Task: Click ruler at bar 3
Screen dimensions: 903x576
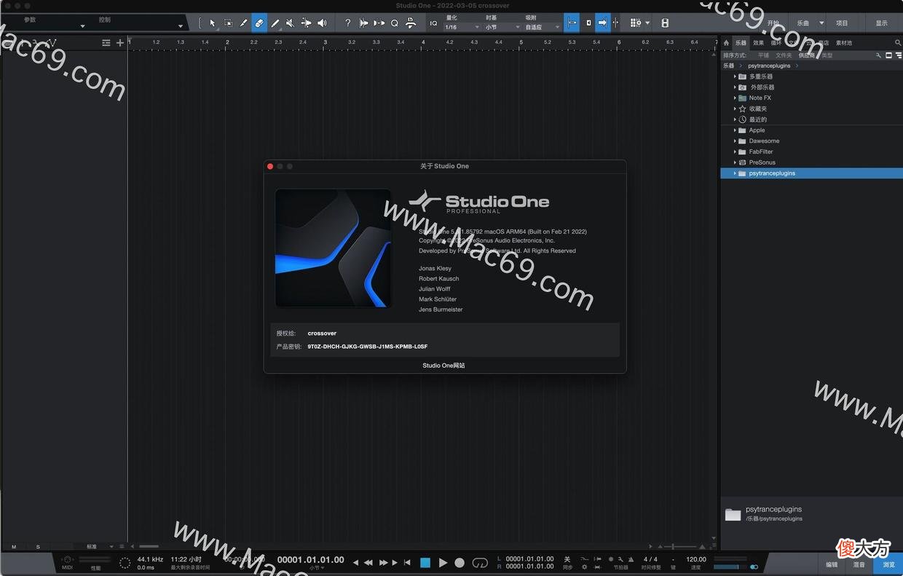Action: [325, 42]
